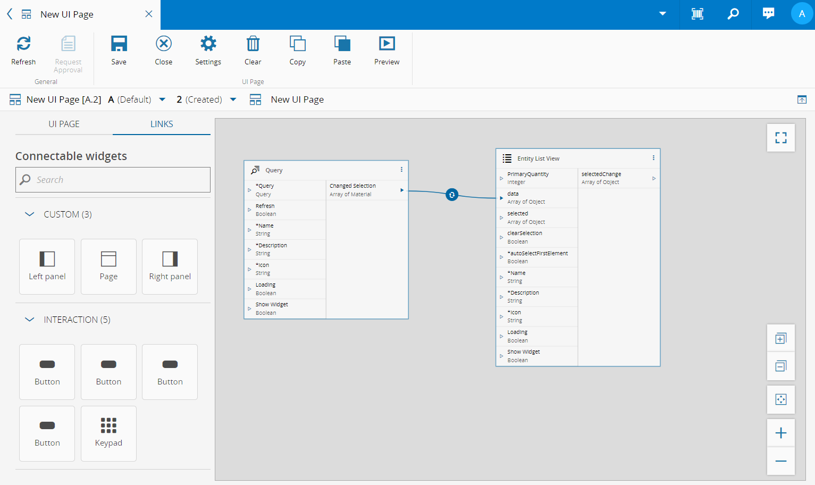Viewport: 815px width, 485px height.
Task: Click the connectable widgets Search field
Action: [x=113, y=180]
